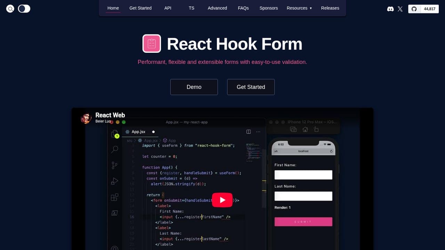This screenshot has width=445, height=250.
Task: Click the simulator home icon
Action: (x=305, y=130)
